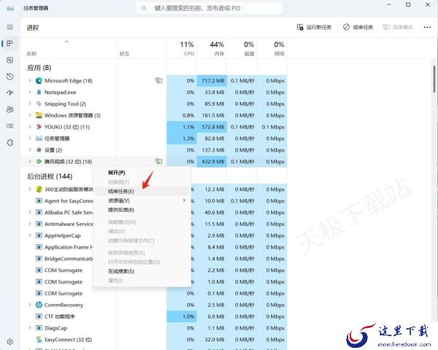Click the 名称 column header
Screen dimensions: 438x350
pos(31,53)
